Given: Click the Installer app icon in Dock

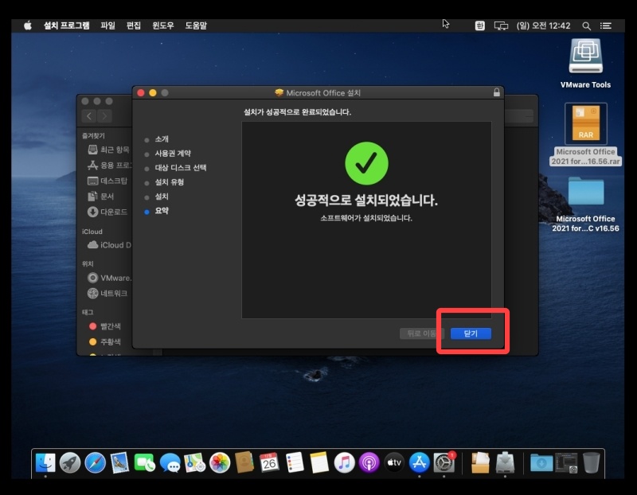Looking at the screenshot, I should coord(505,462).
